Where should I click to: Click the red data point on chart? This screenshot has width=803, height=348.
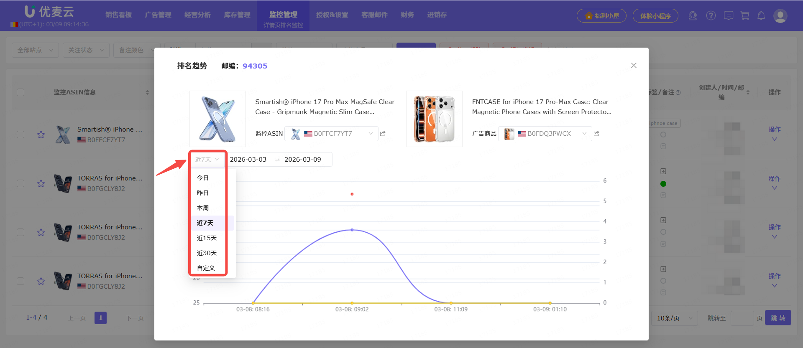pyautogui.click(x=352, y=194)
